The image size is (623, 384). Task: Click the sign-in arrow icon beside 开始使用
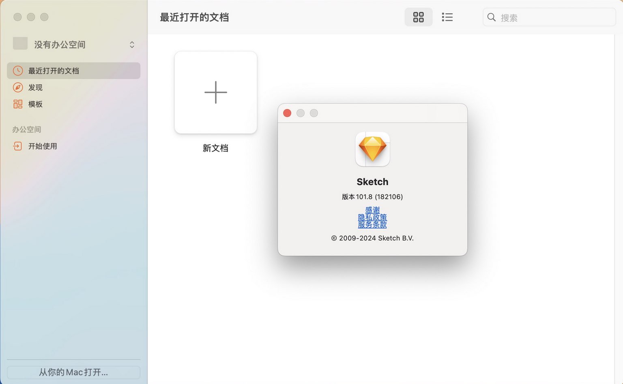[17, 146]
